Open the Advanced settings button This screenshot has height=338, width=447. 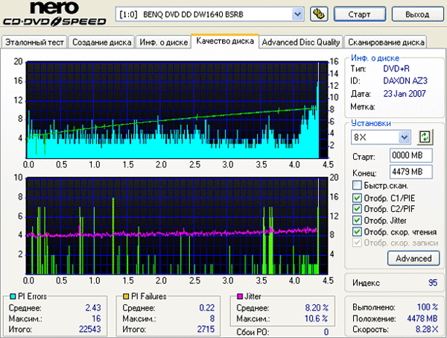click(413, 258)
